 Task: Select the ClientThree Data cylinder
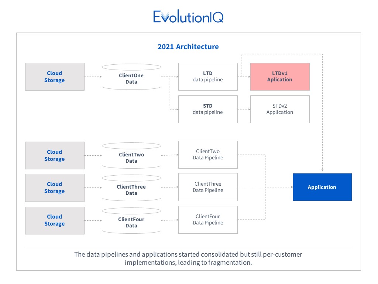(131, 188)
